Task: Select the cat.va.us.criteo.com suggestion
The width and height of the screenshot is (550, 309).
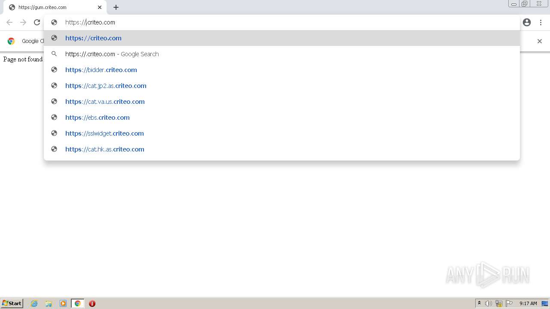Action: 282,102
